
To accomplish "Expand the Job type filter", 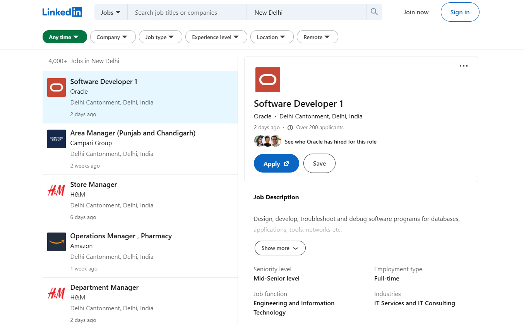I will tap(161, 37).
